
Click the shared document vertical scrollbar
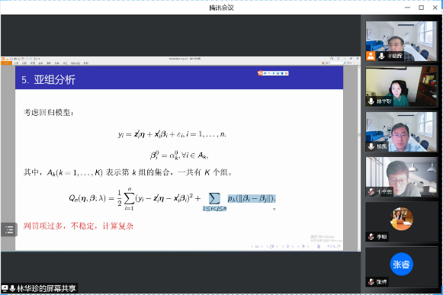point(359,159)
